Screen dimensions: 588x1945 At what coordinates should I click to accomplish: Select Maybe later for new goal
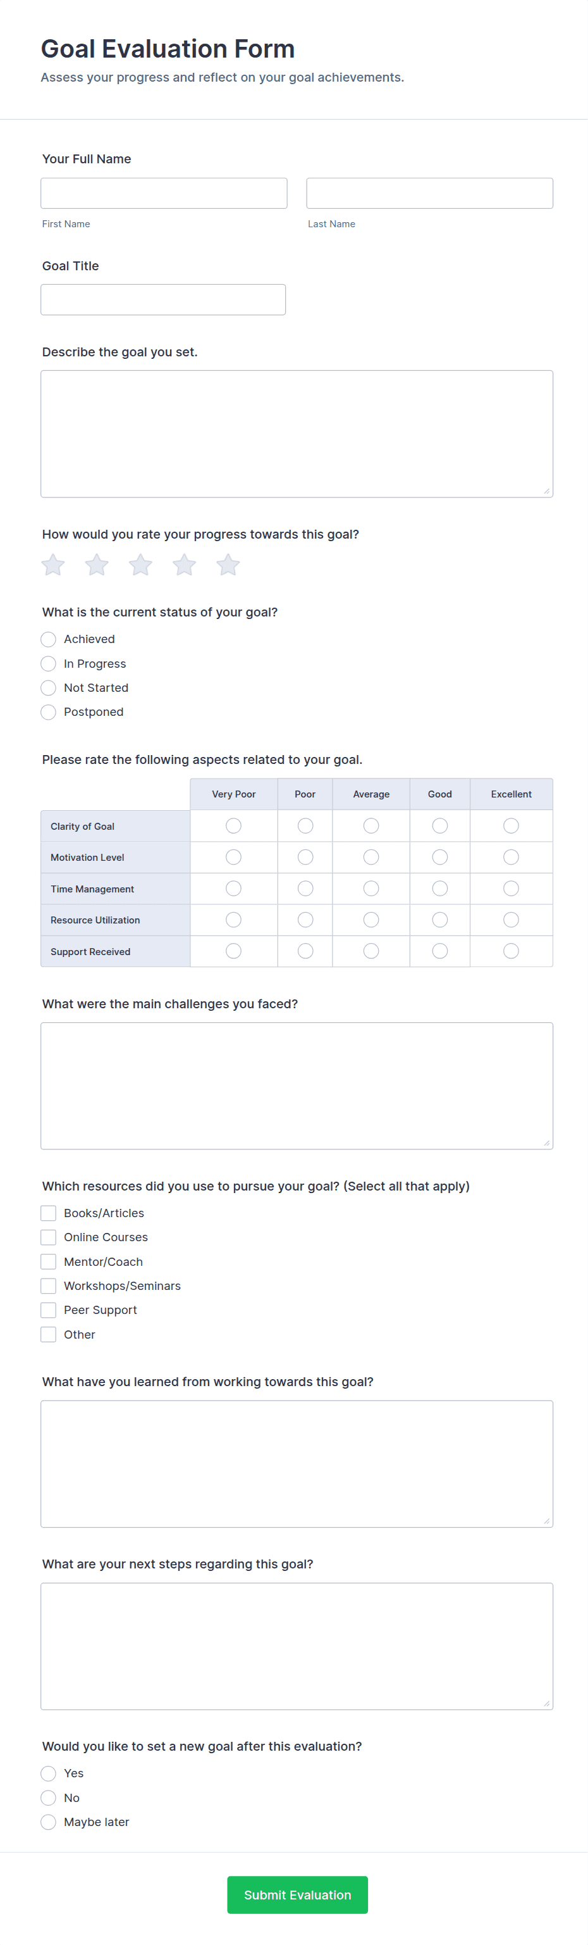point(48,1822)
